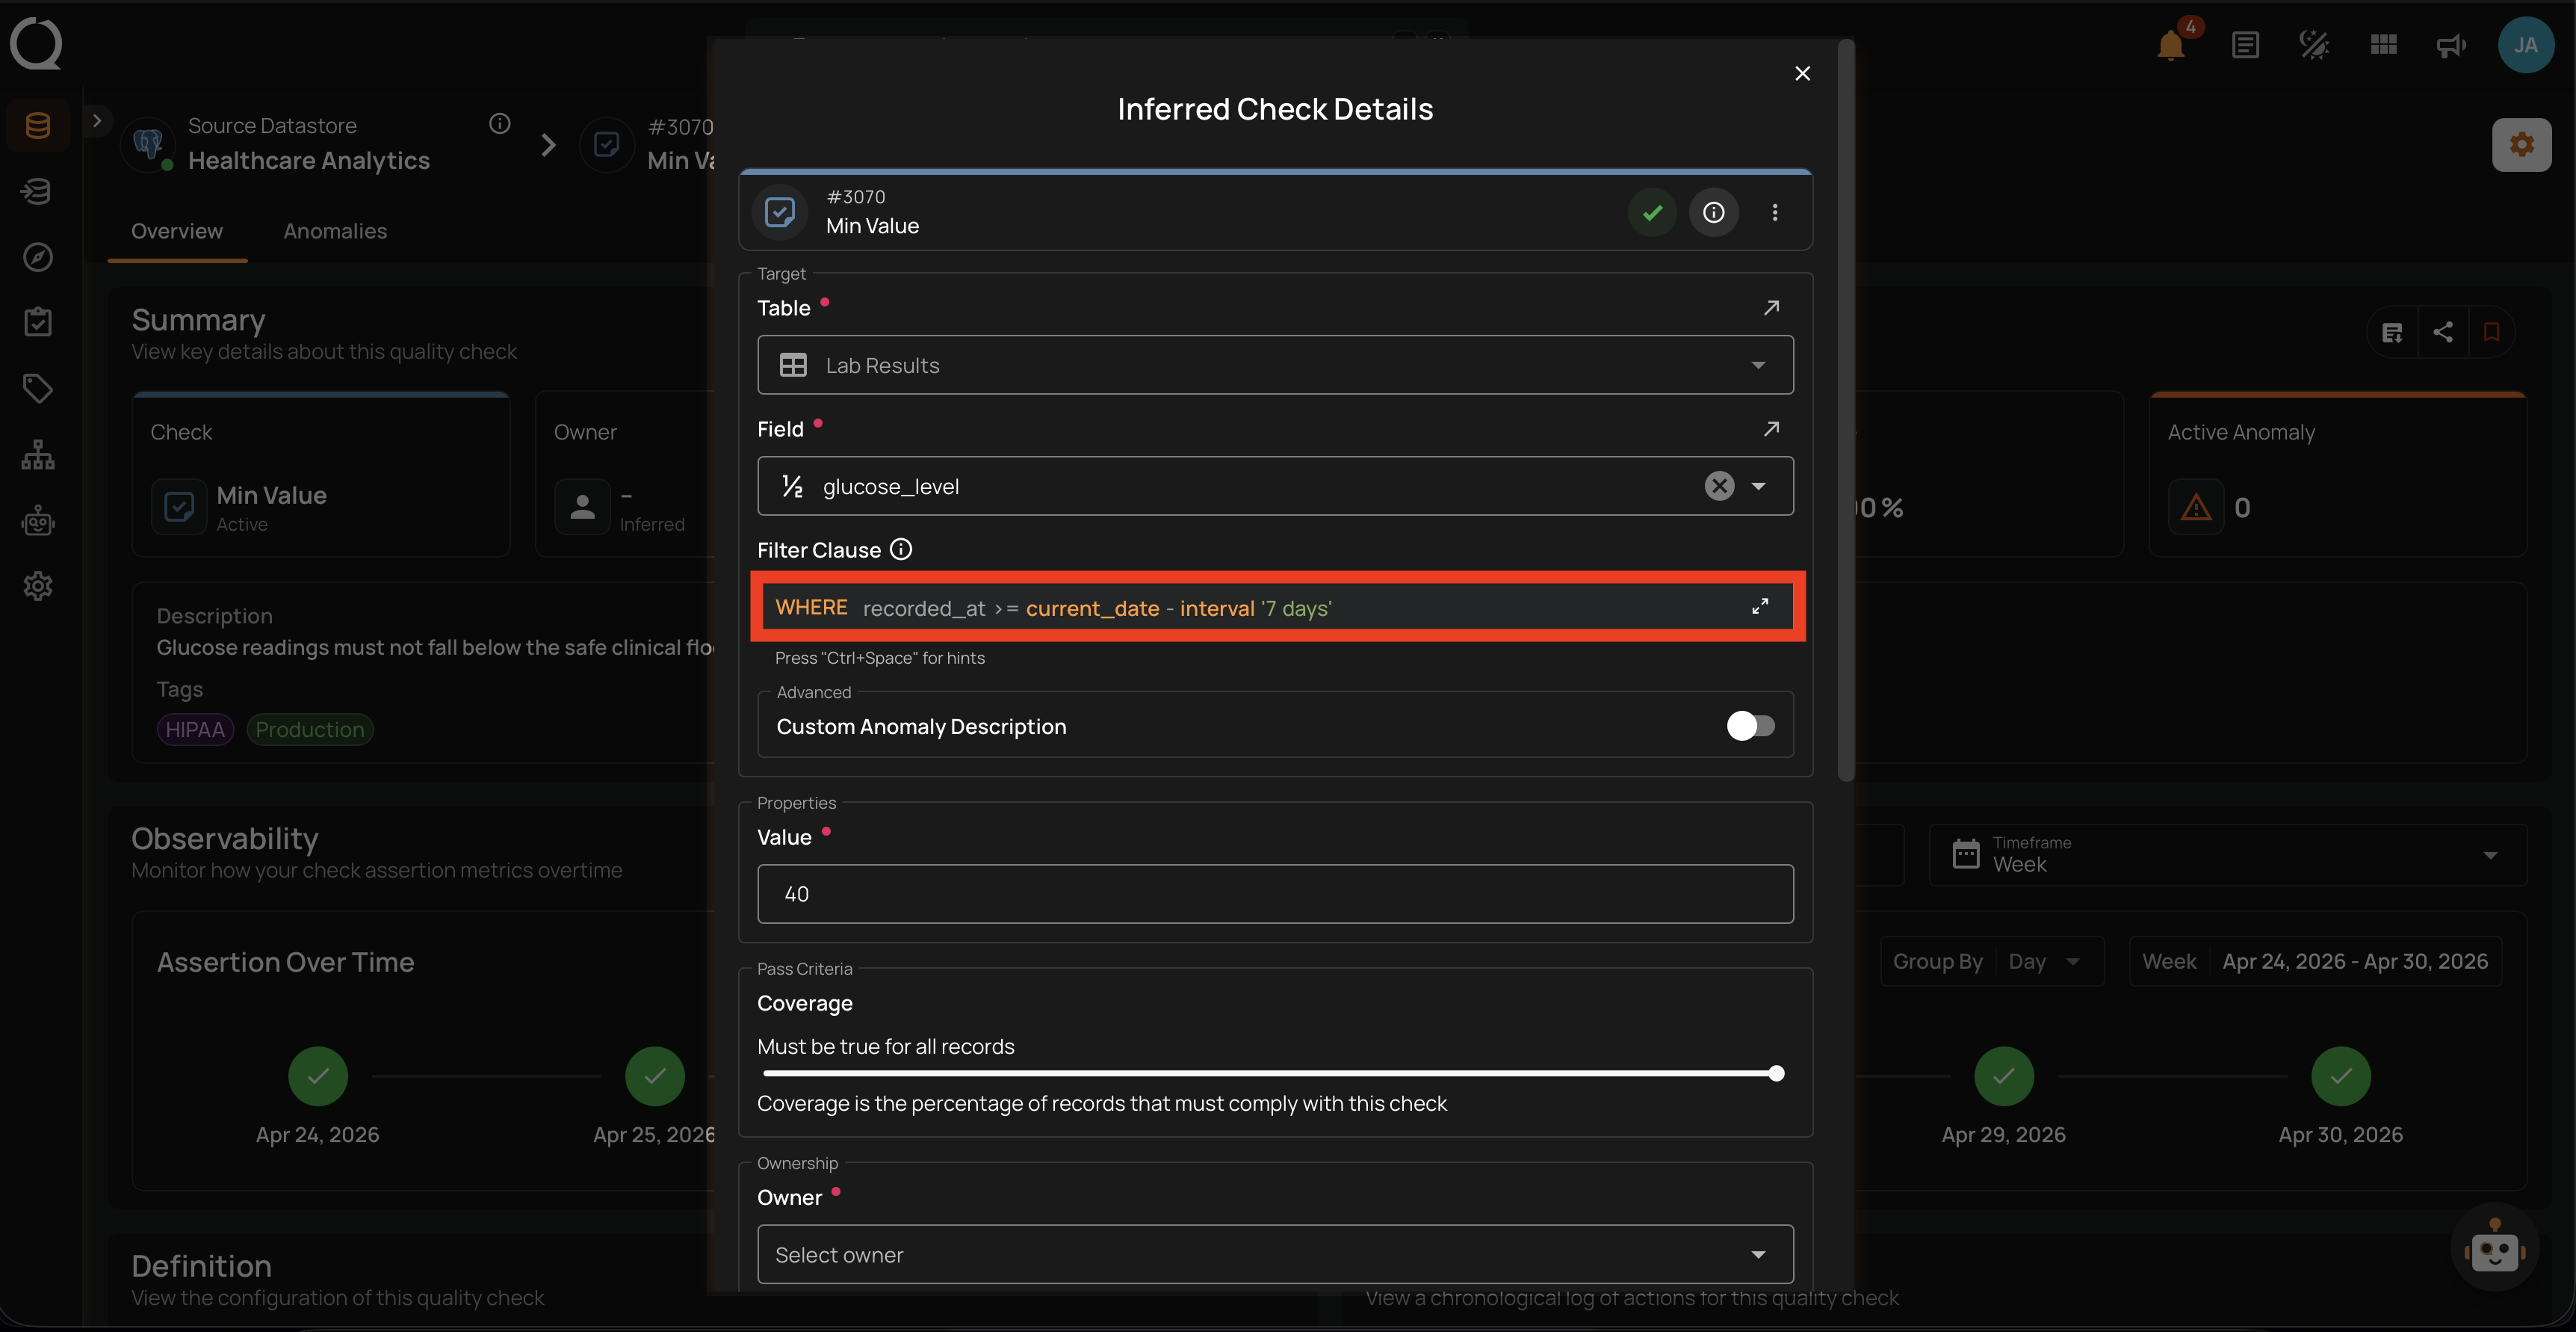The height and width of the screenshot is (1332, 2576).
Task: Switch to the Overview tab
Action: pos(177,231)
